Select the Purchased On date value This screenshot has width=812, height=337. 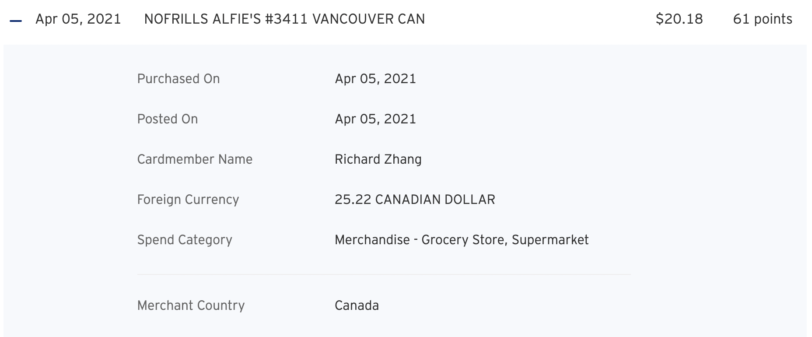click(x=375, y=79)
